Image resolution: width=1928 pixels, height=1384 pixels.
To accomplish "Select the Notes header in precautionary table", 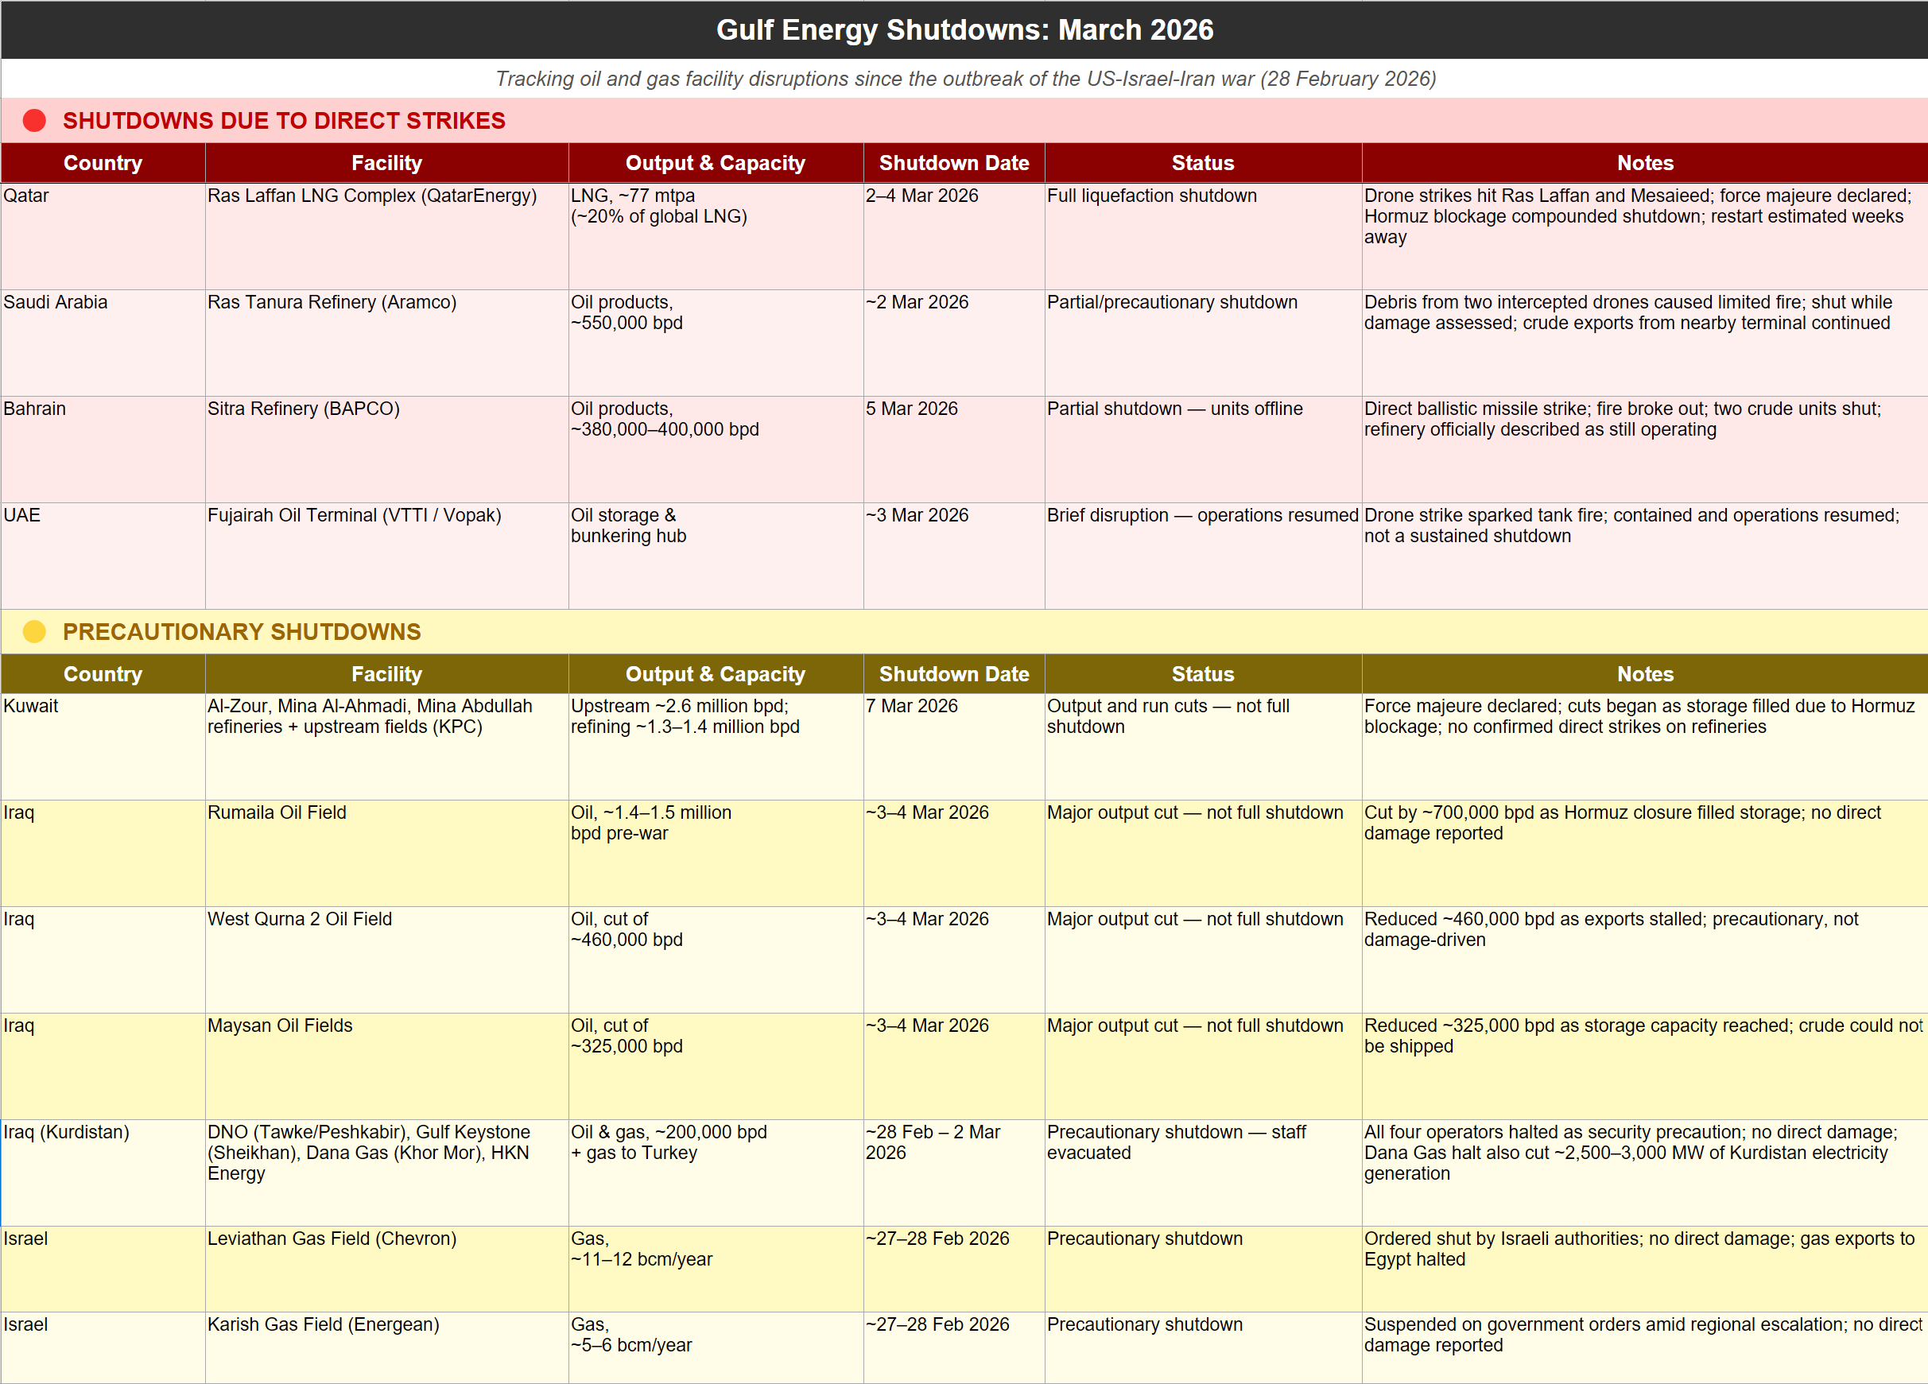I will [1644, 674].
